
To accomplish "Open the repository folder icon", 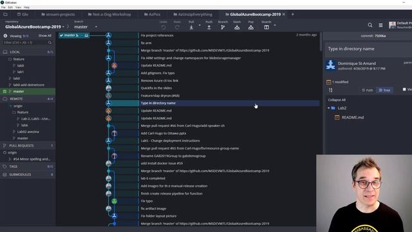I will 6,14.
